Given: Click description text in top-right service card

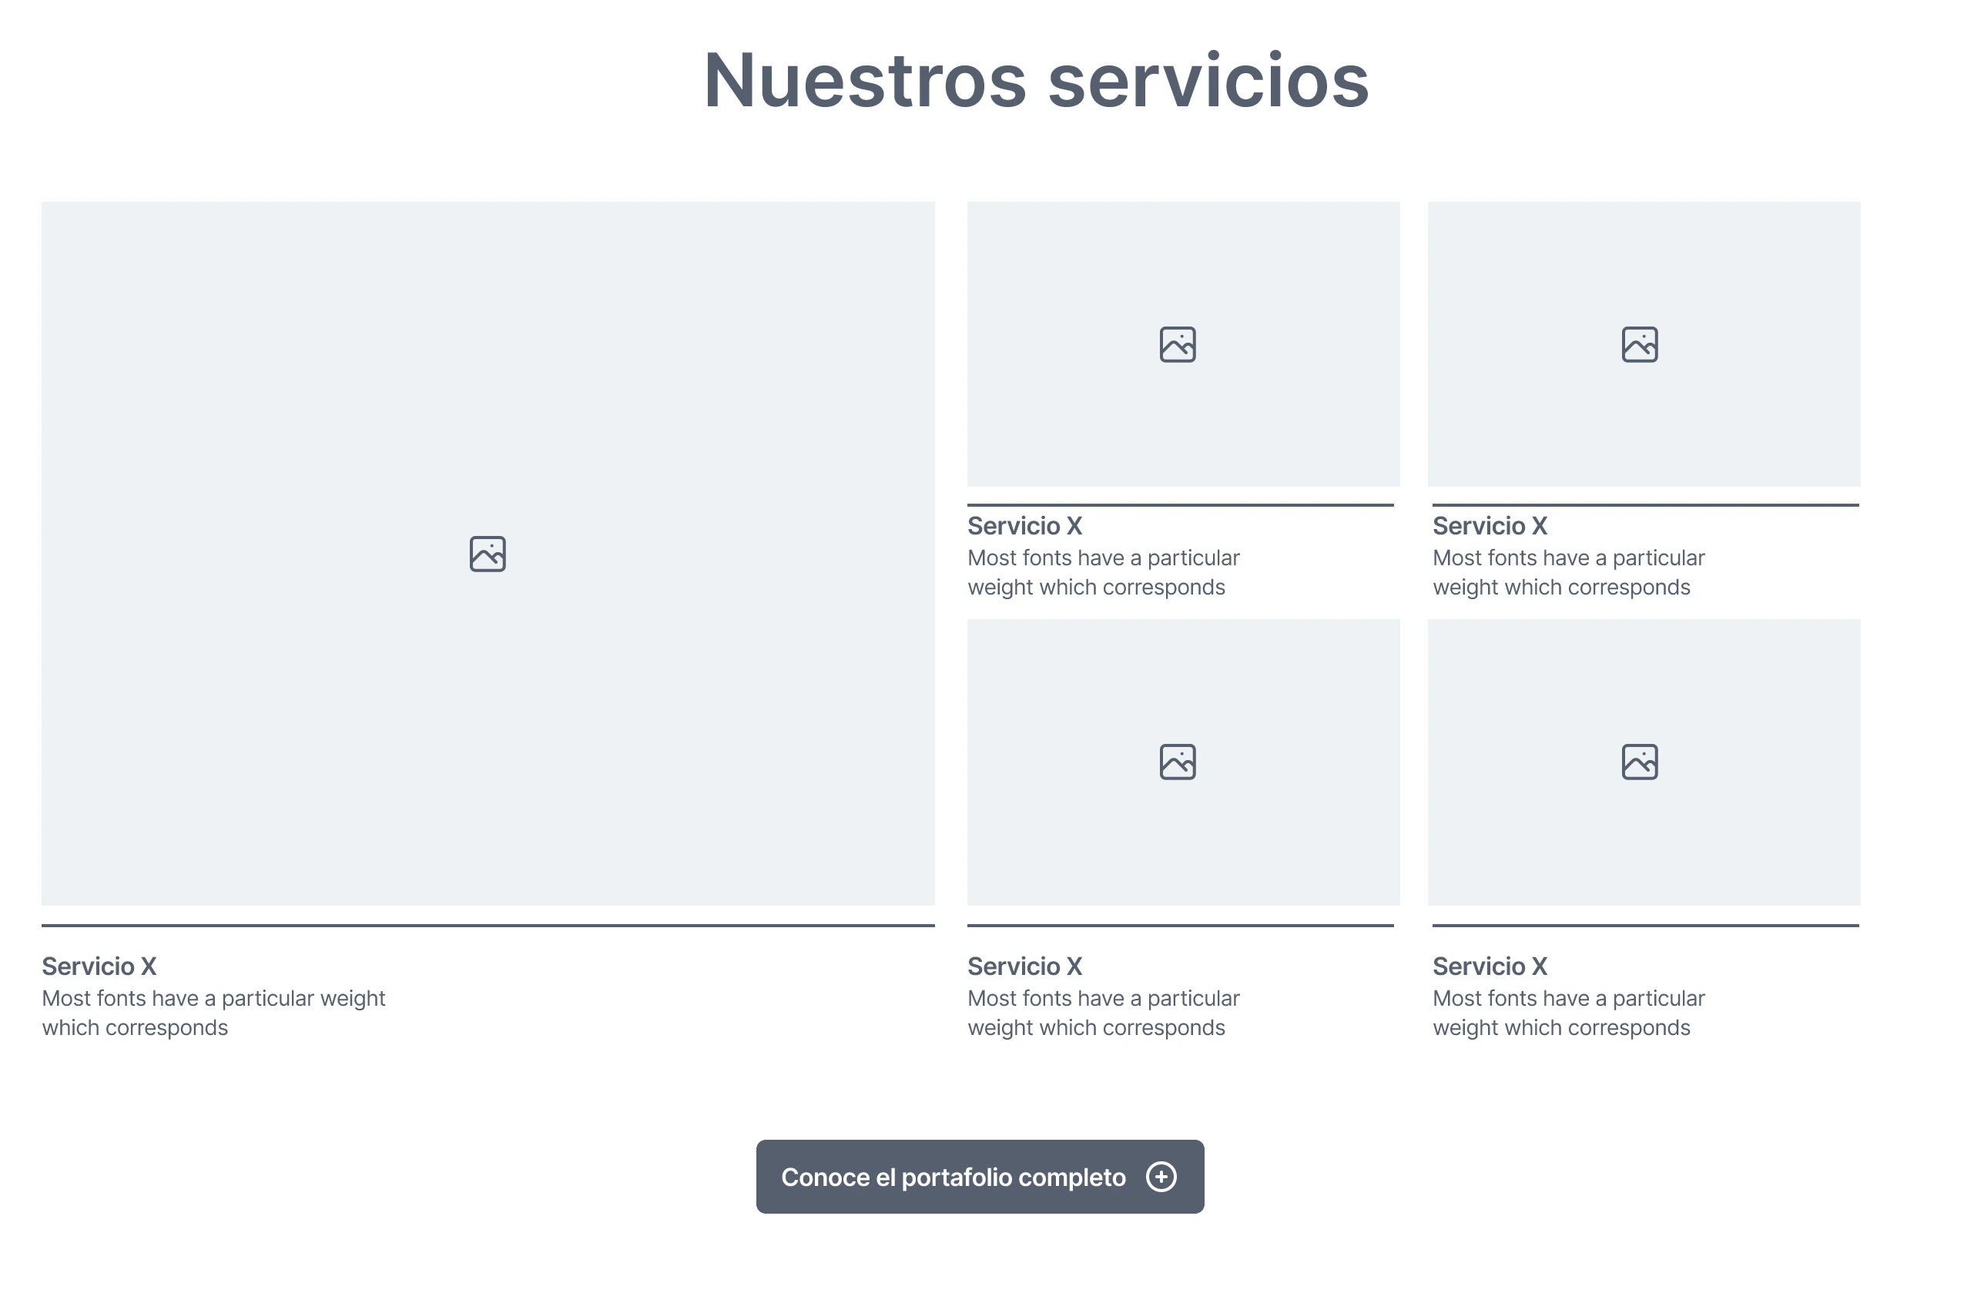Looking at the screenshot, I should 1568,573.
